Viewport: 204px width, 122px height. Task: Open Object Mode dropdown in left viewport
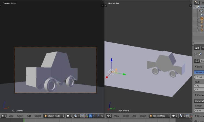54,116
